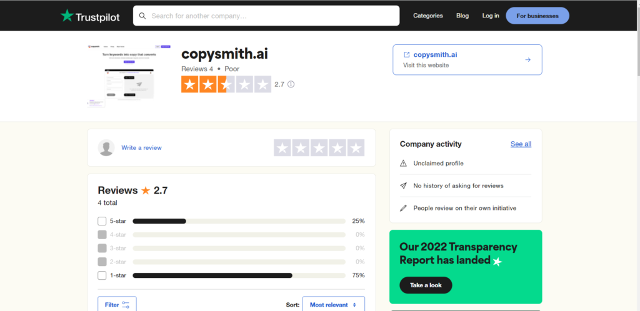Select the fourth star in Write a review rating
Image resolution: width=640 pixels, height=311 pixels.
[337, 148]
